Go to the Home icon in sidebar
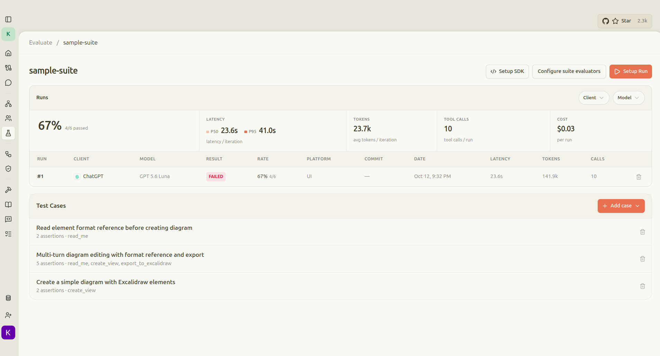The width and height of the screenshot is (660, 356). click(8, 53)
